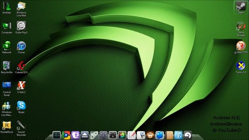Launch Cubase LE 4 shortcut
This screenshot has width=249, height=140.
(x=21, y=66)
